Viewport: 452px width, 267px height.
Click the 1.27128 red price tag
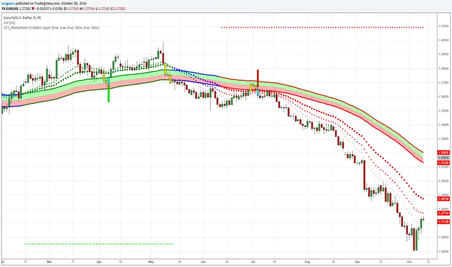coord(443,222)
